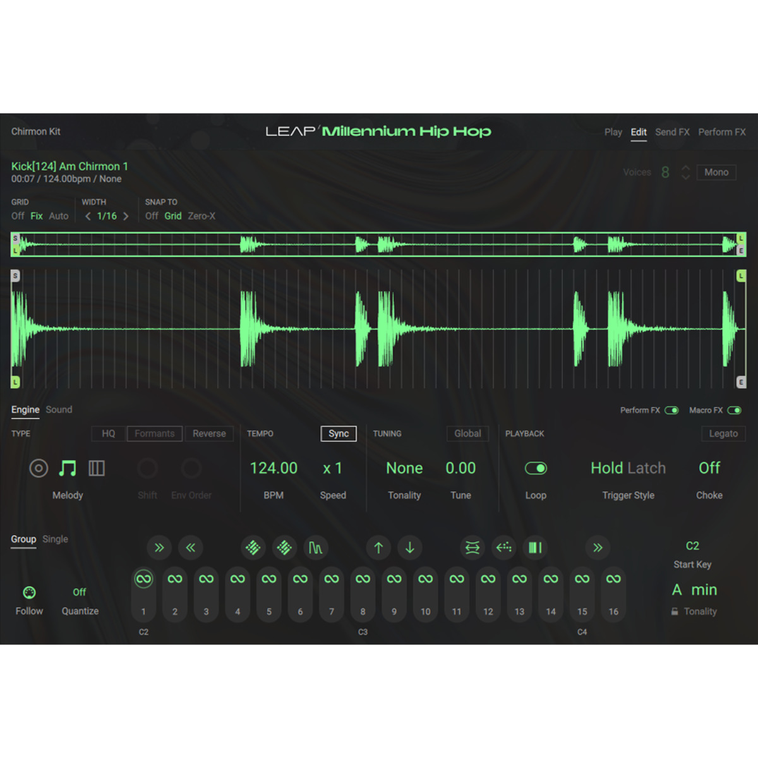The width and height of the screenshot is (758, 758).
Task: Click the up arrow pad action icon
Action: coord(378,548)
